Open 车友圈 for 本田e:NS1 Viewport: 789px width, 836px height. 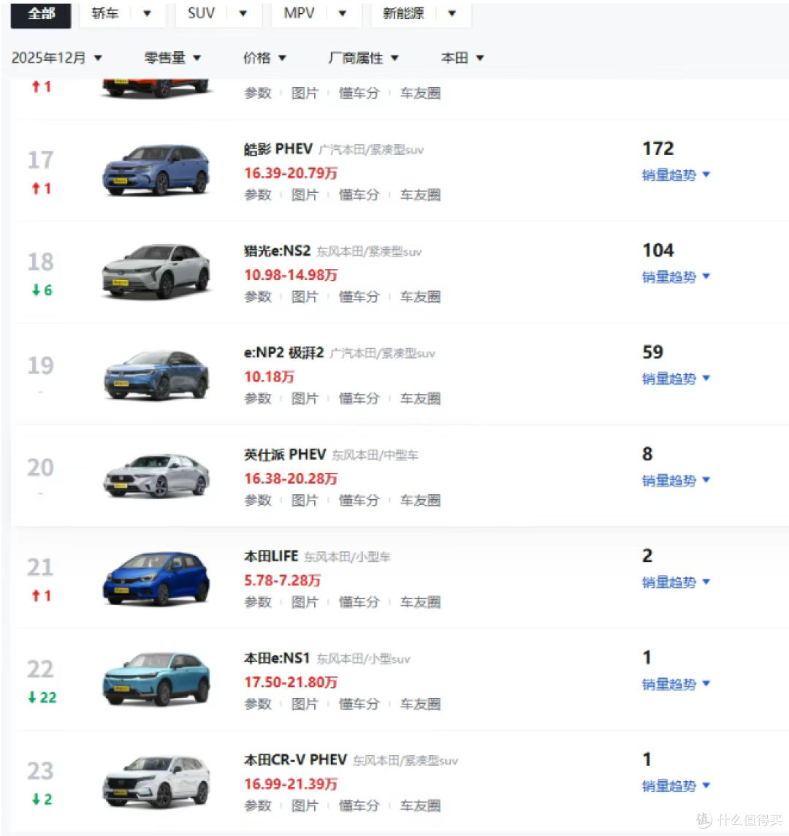point(421,704)
